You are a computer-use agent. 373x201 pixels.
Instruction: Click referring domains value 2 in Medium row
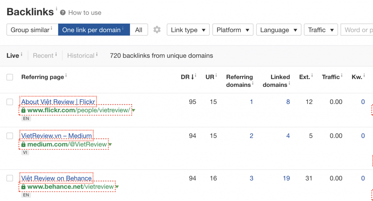[x=251, y=136]
